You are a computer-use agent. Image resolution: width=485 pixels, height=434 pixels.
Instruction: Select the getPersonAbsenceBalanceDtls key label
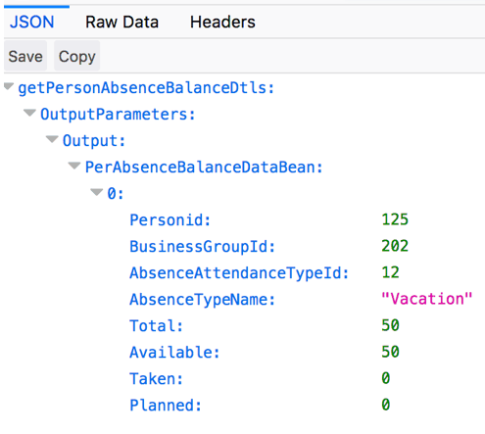(x=146, y=88)
